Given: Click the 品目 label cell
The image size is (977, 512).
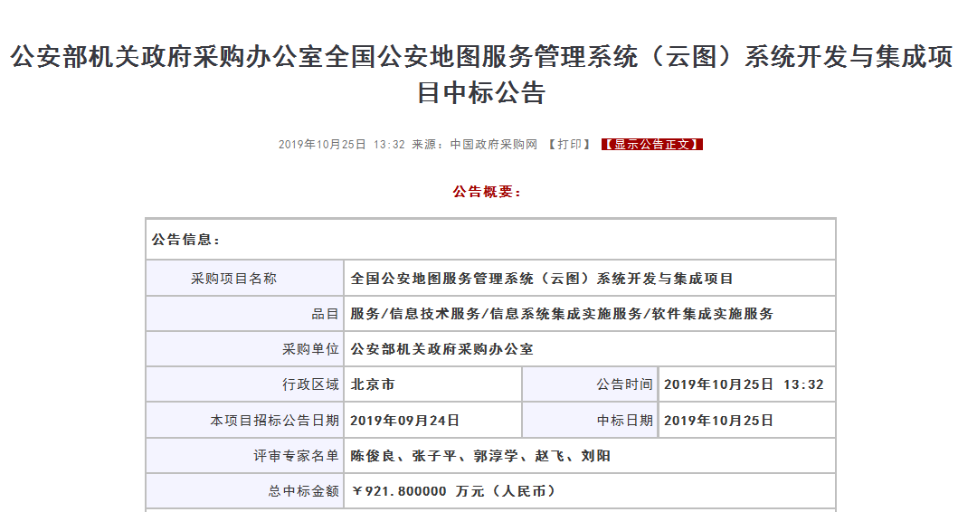Looking at the screenshot, I should point(245,314).
